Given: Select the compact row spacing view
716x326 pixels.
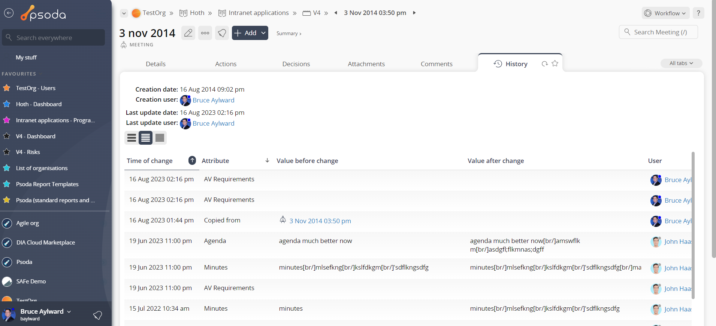Looking at the screenshot, I should (x=160, y=138).
